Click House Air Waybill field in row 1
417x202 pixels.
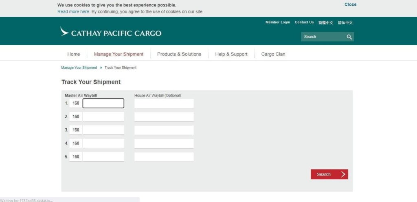(x=164, y=104)
